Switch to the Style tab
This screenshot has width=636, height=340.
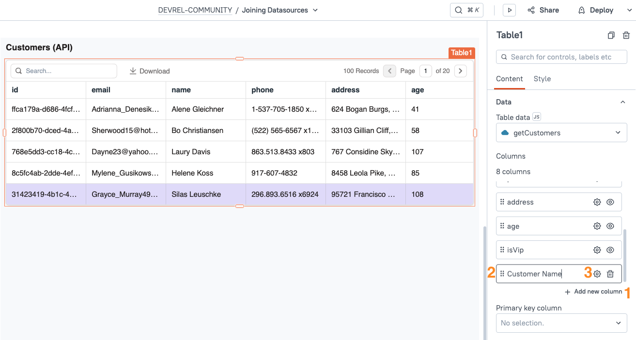[542, 79]
